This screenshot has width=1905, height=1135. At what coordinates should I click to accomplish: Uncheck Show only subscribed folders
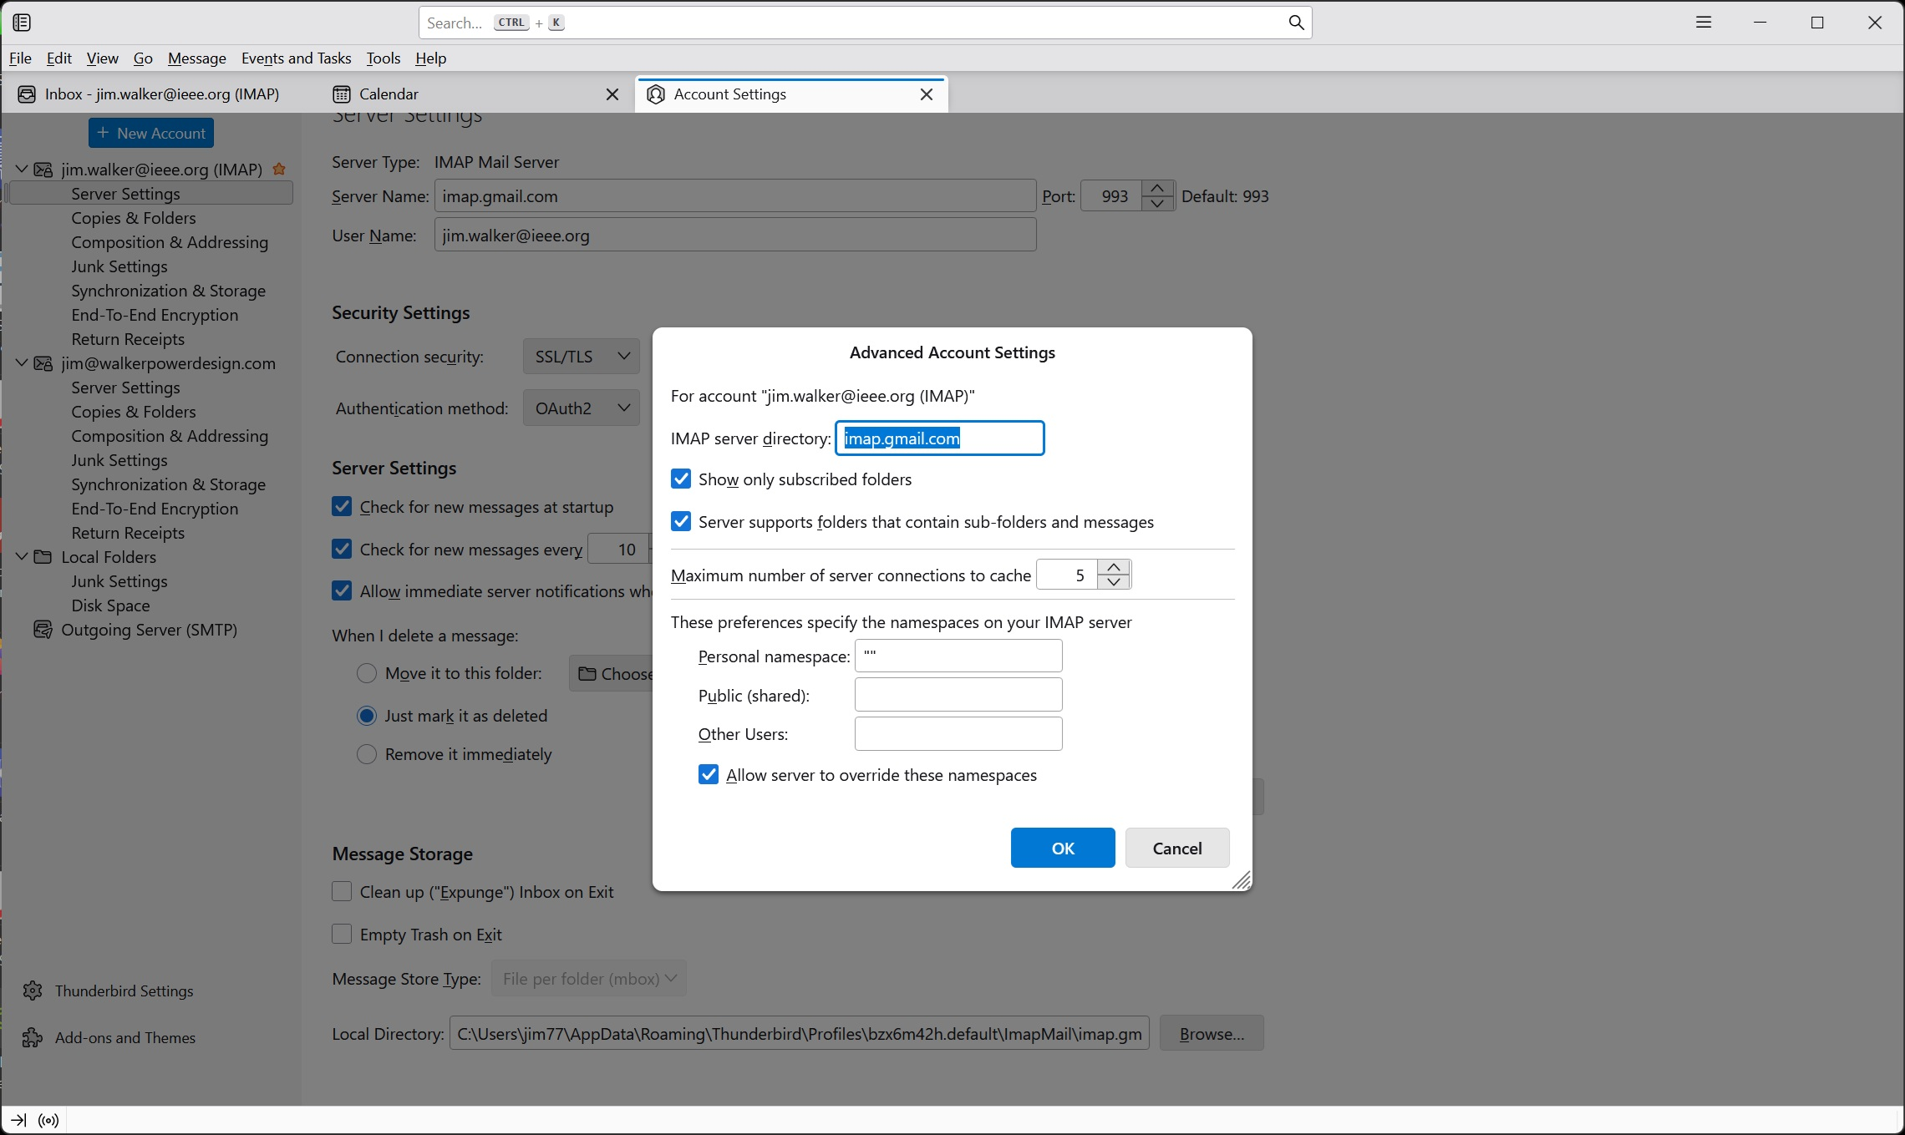pos(681,479)
